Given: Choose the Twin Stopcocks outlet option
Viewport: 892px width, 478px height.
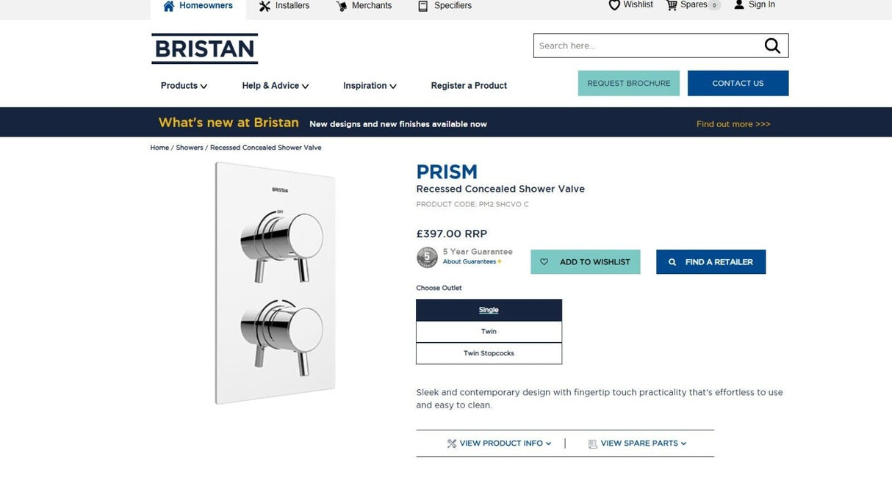Looking at the screenshot, I should click(489, 353).
